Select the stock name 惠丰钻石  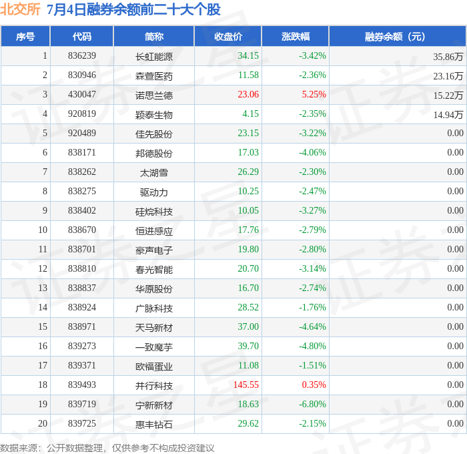click(x=154, y=425)
